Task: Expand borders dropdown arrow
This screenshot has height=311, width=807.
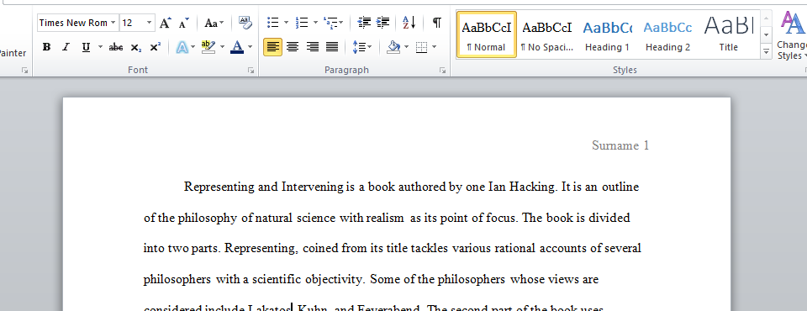Action: pyautogui.click(x=435, y=47)
